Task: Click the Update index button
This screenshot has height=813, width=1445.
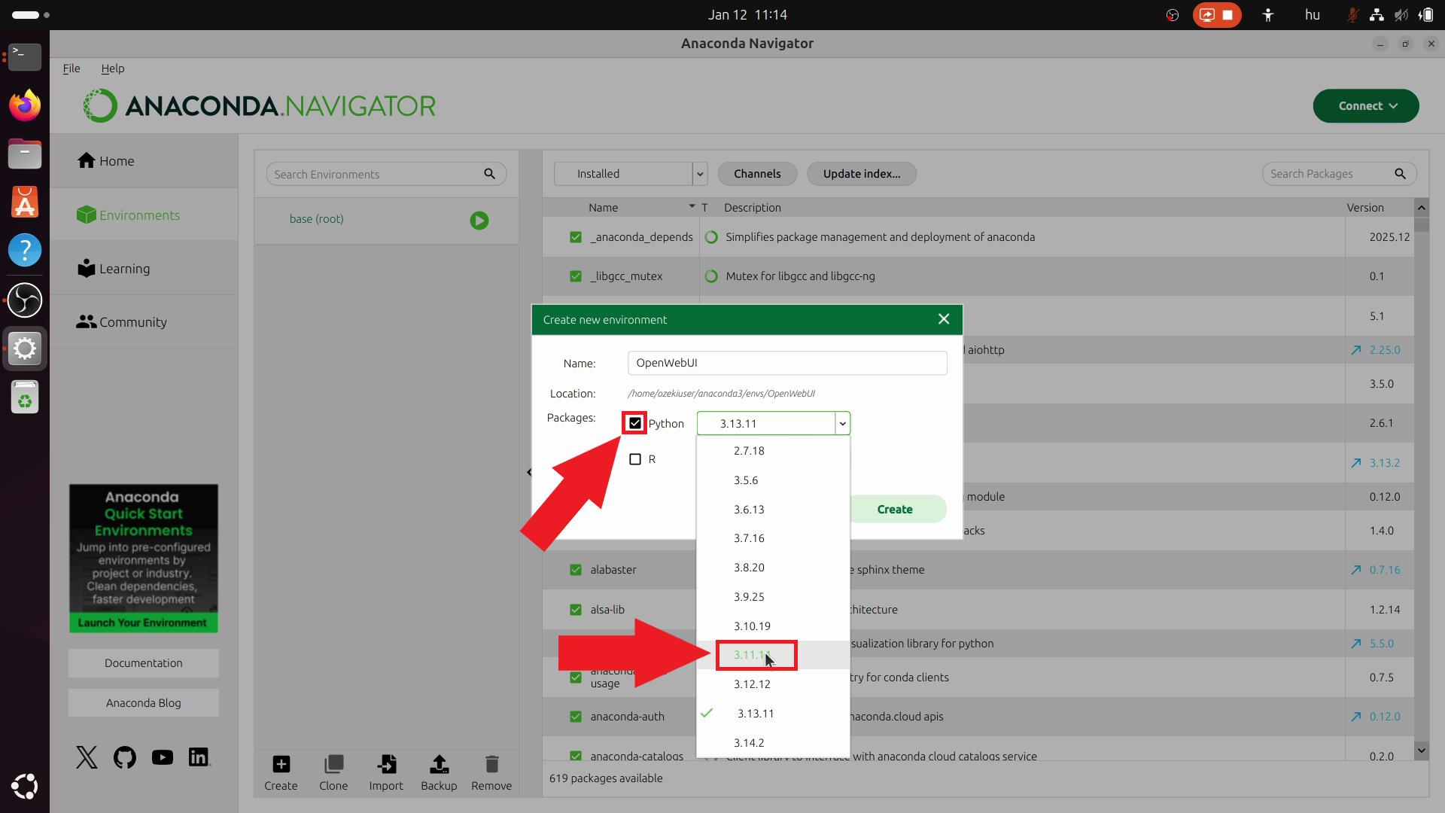Action: click(x=861, y=174)
